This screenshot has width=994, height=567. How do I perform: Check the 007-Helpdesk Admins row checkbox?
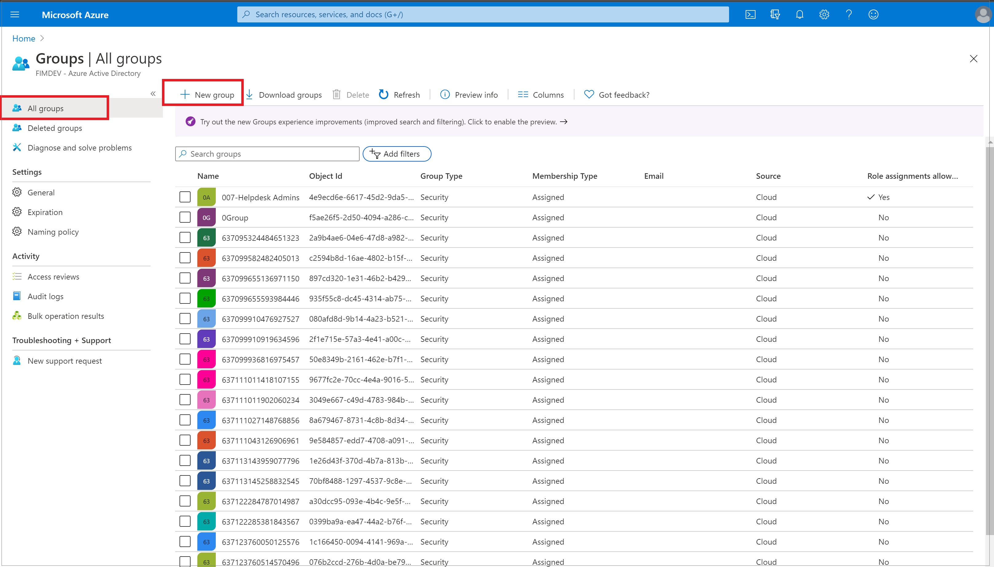[185, 197]
